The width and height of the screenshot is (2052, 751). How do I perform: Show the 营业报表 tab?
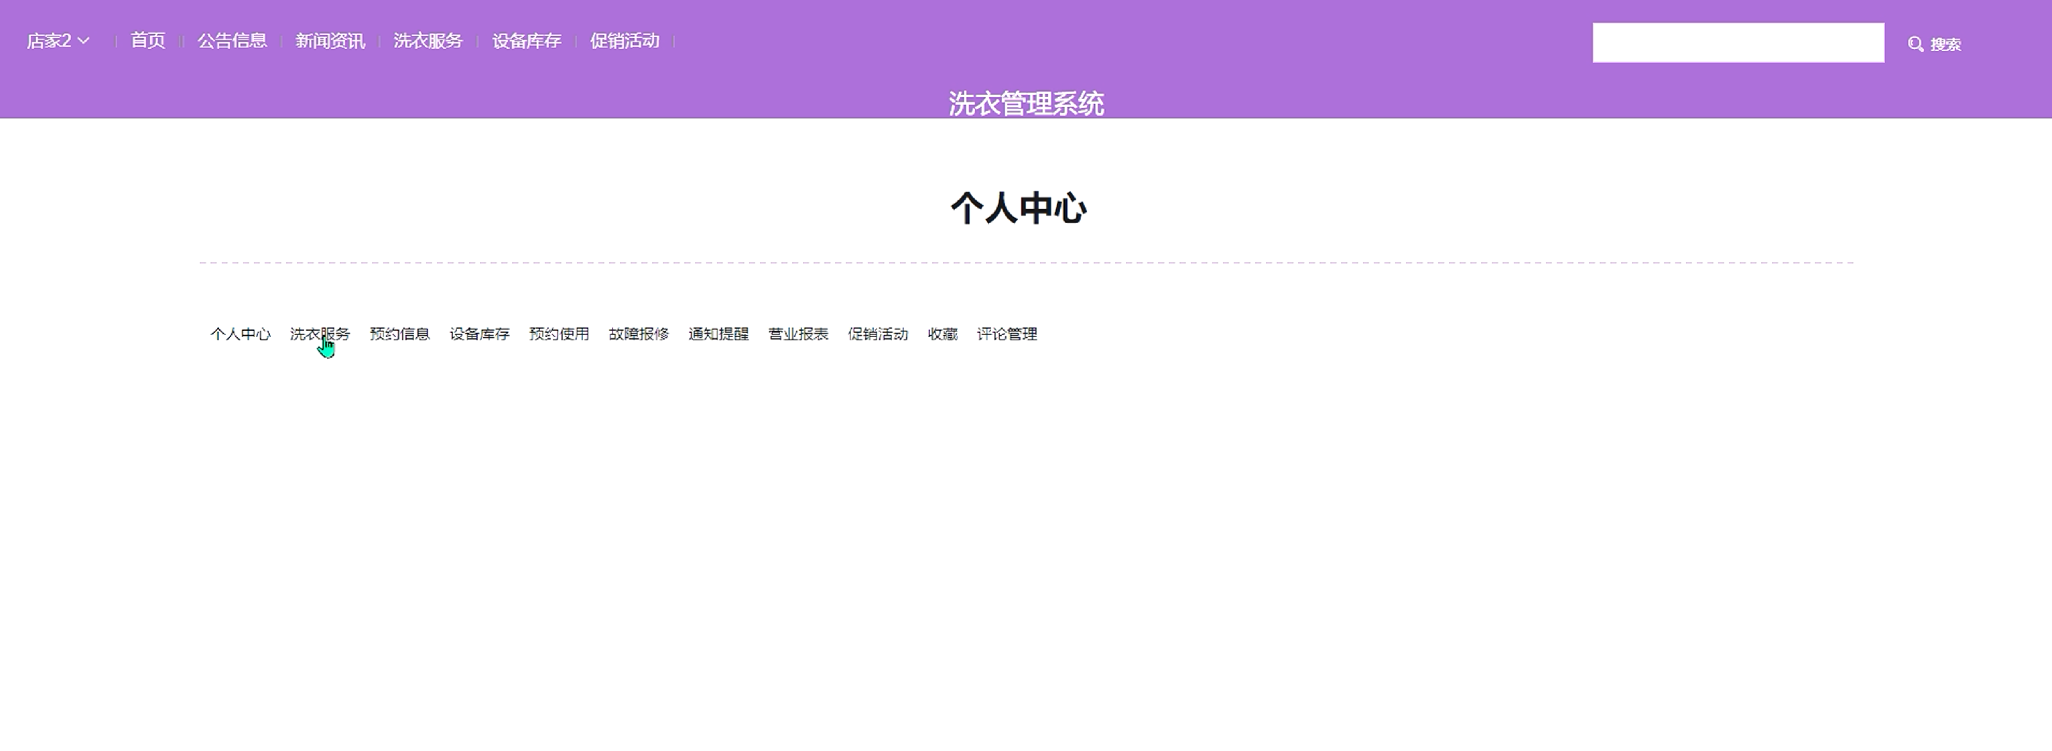[x=797, y=334]
